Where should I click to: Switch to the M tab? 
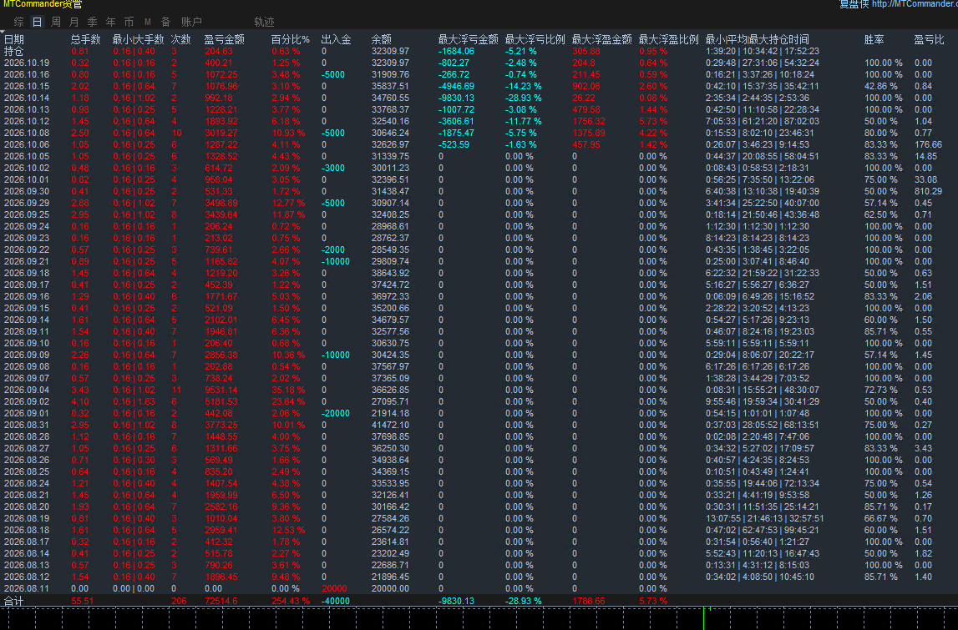pos(147,22)
